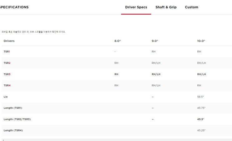Image resolution: width=232 pixels, height=141 pixels.
Task: Open the Driver Specs tab
Action: tap(136, 7)
